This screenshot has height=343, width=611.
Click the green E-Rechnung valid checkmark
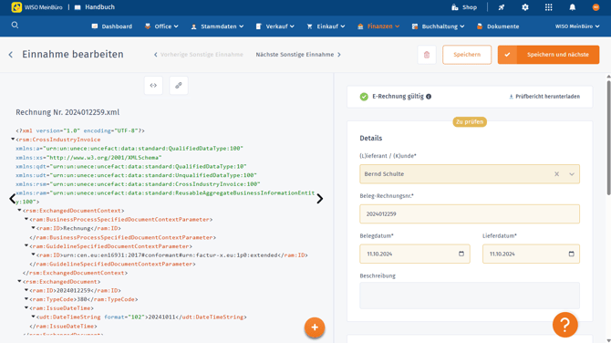(x=364, y=97)
